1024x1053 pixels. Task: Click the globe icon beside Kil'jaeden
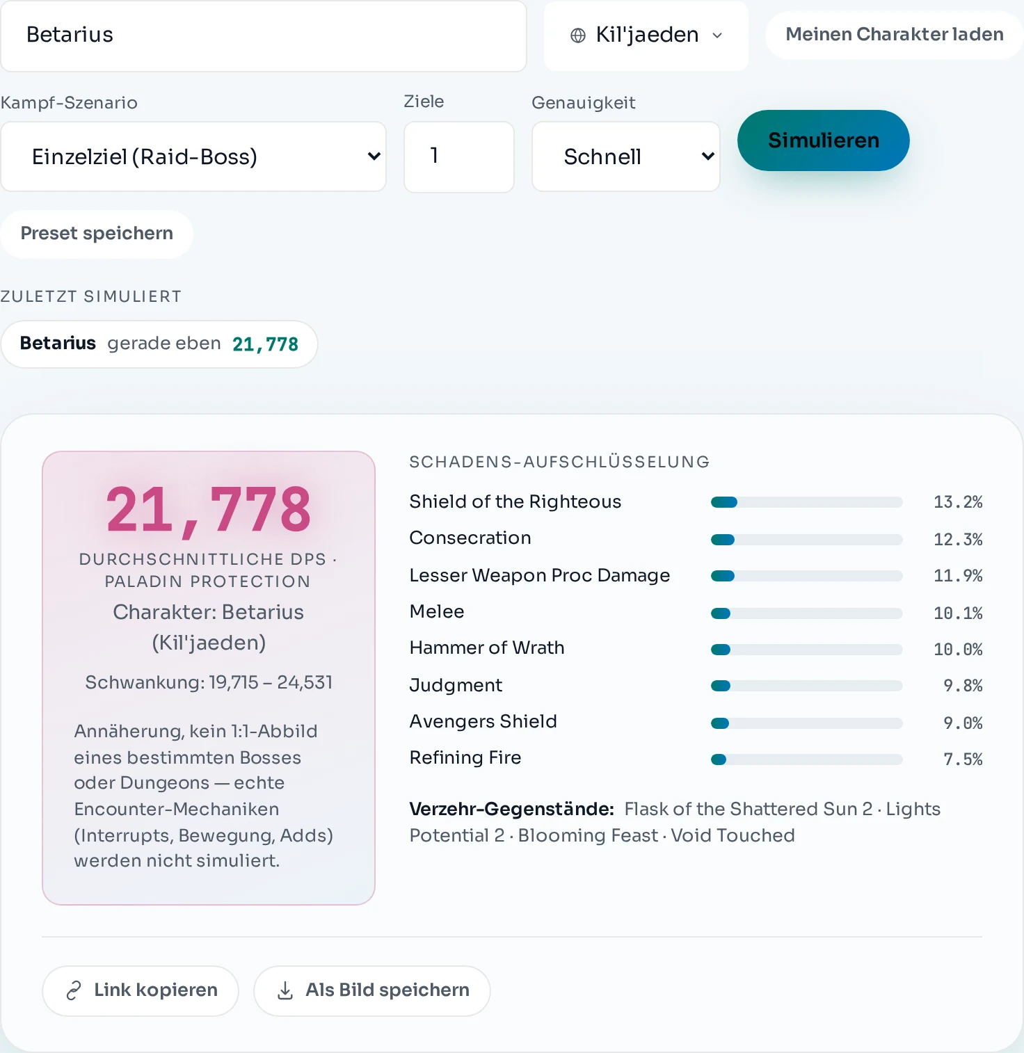(x=577, y=35)
